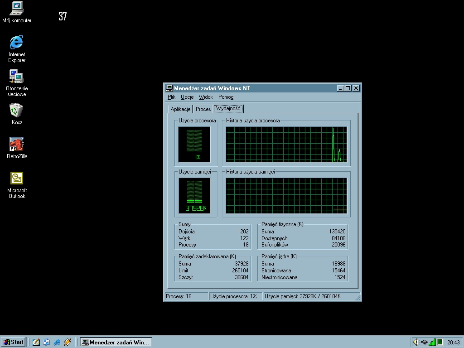Open the Widok menu
Screen dimensions: 464x348
pos(206,97)
